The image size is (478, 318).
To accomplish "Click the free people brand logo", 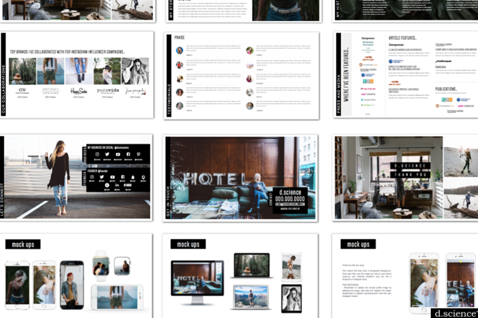I will (x=135, y=91).
